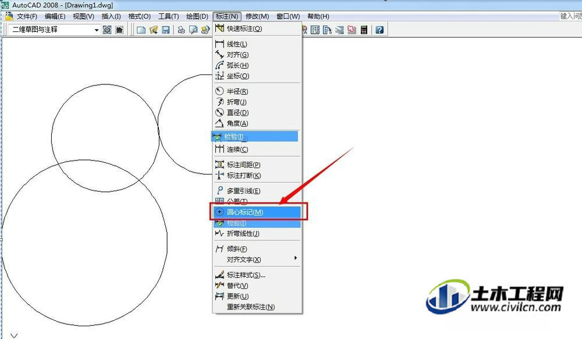The height and width of the screenshot is (339, 582).
Task: Select the 线性(L) dimension command
Action: [x=257, y=44]
